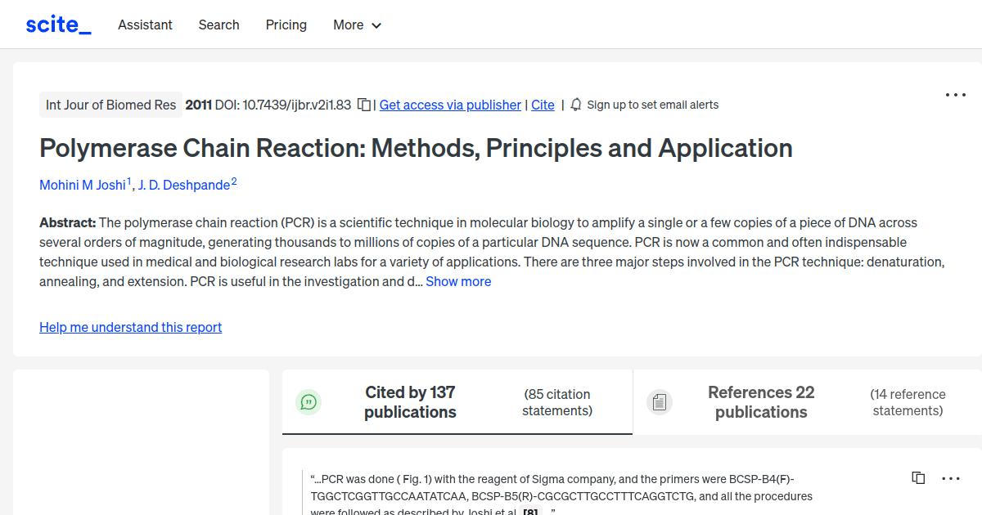Click the Cite link

click(543, 105)
